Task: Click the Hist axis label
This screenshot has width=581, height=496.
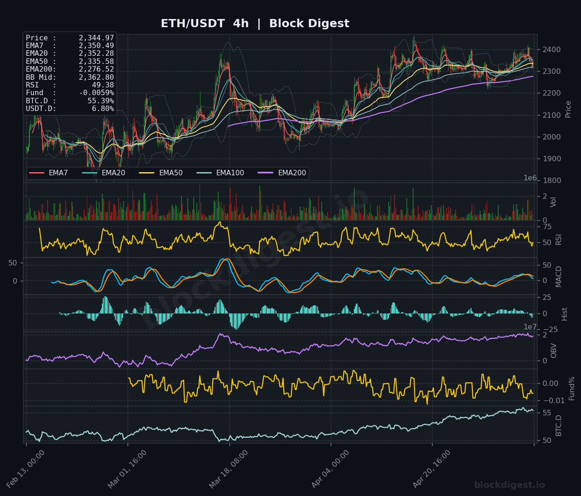Action: 565,314
